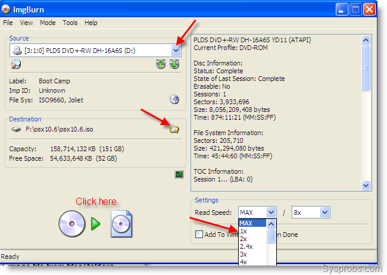The image size is (387, 275).
Task: Click the image file destination icon
Action: coord(121,224)
